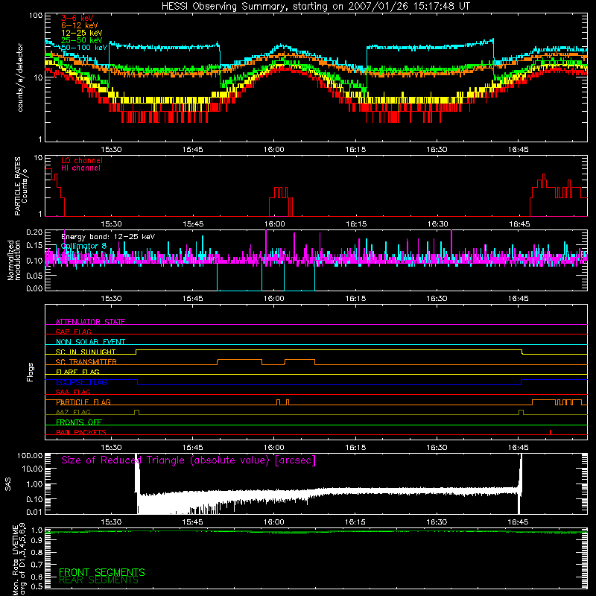
Task: Click the 0.8 tick of livetime axis
Action: point(37,552)
